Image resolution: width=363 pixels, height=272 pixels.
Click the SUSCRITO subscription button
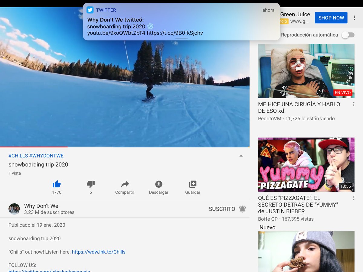[222, 209]
